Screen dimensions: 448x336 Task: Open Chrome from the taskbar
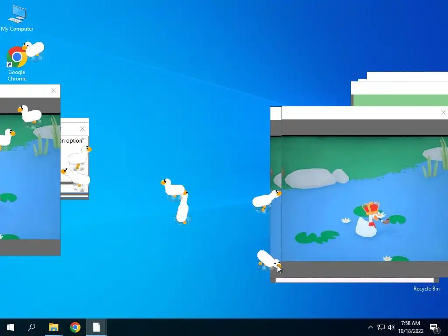point(75,327)
